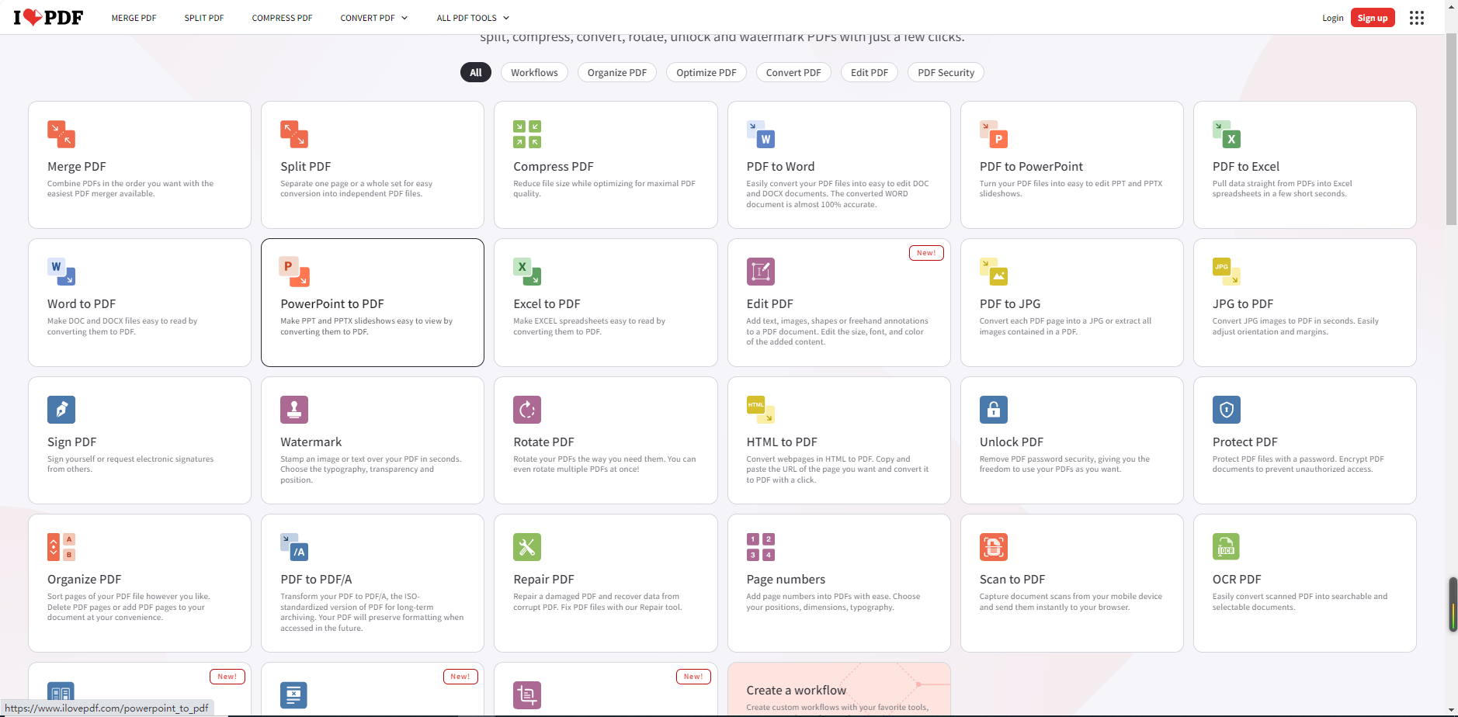The width and height of the screenshot is (1458, 717).
Task: Click the Sign up button
Action: coord(1372,18)
